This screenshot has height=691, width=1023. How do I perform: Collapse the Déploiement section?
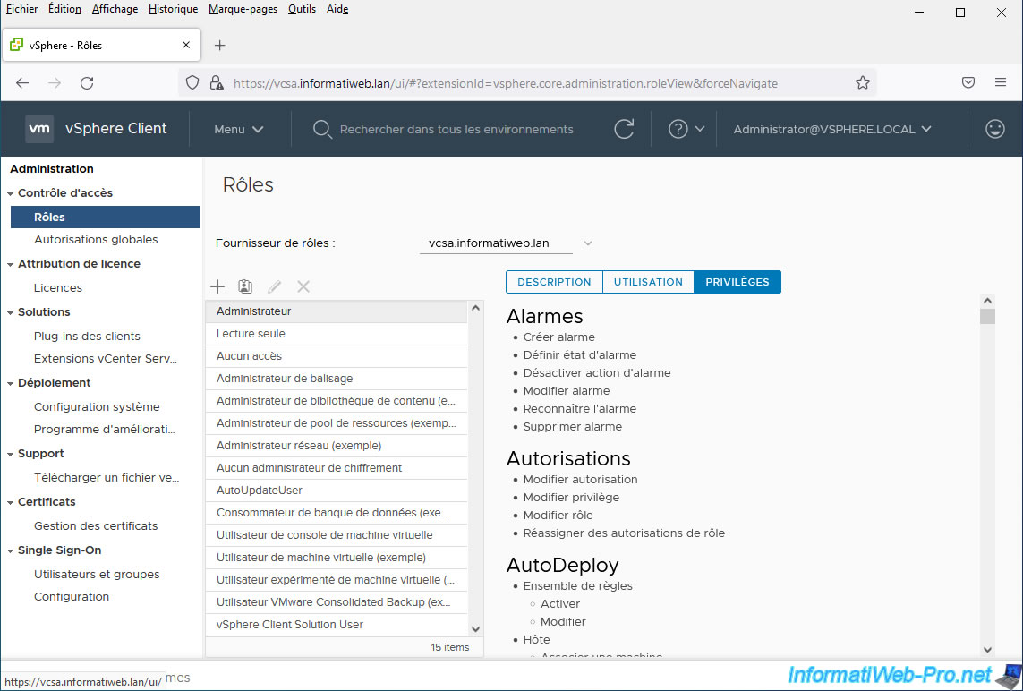coord(11,384)
